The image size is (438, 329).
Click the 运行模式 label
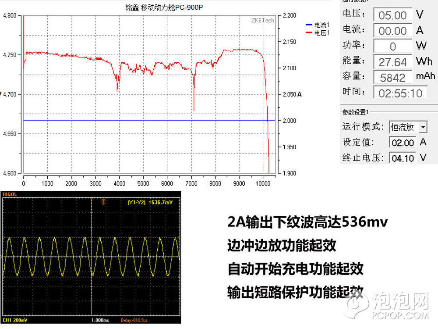click(x=363, y=127)
